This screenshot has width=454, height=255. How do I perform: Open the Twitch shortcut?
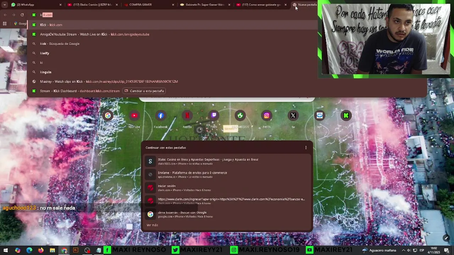coord(214,115)
